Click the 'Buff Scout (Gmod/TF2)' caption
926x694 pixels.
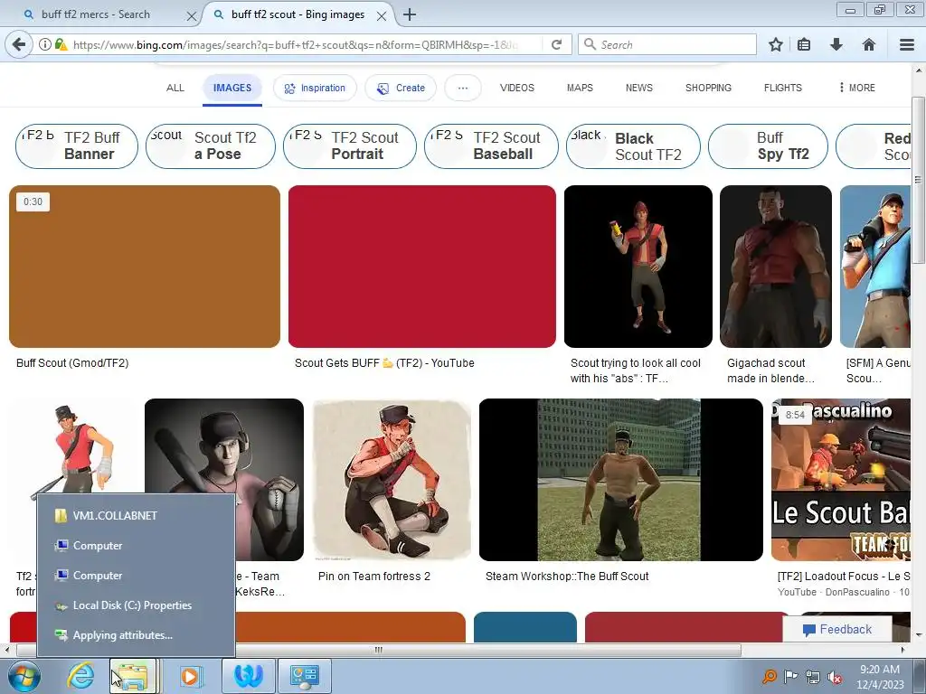click(x=72, y=363)
